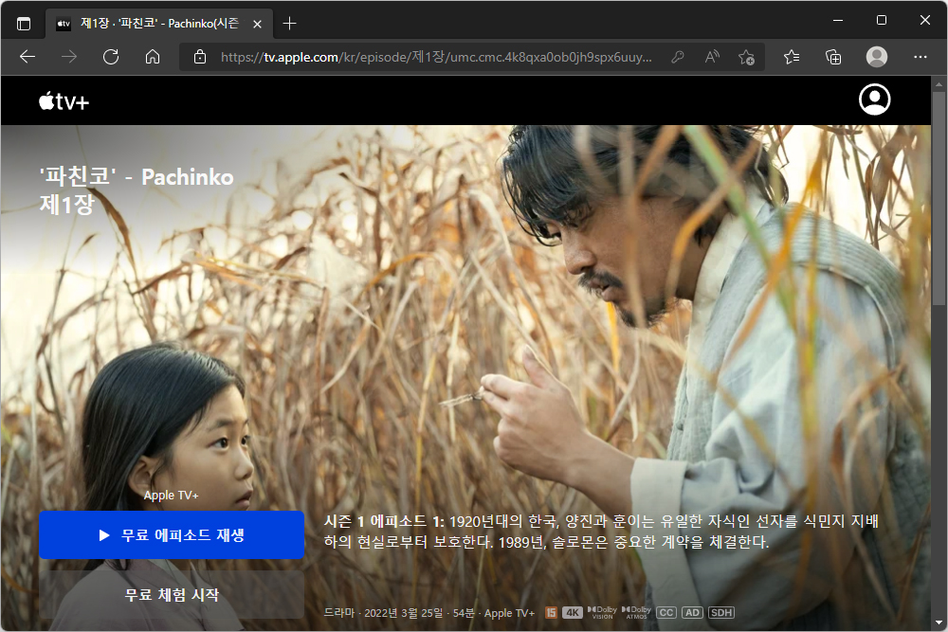Open the Collections panel

pos(833,57)
